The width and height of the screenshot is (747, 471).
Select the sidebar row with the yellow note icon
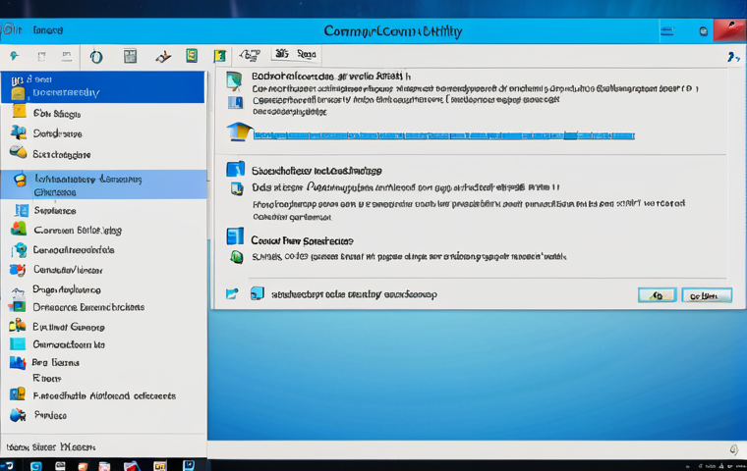point(103,113)
